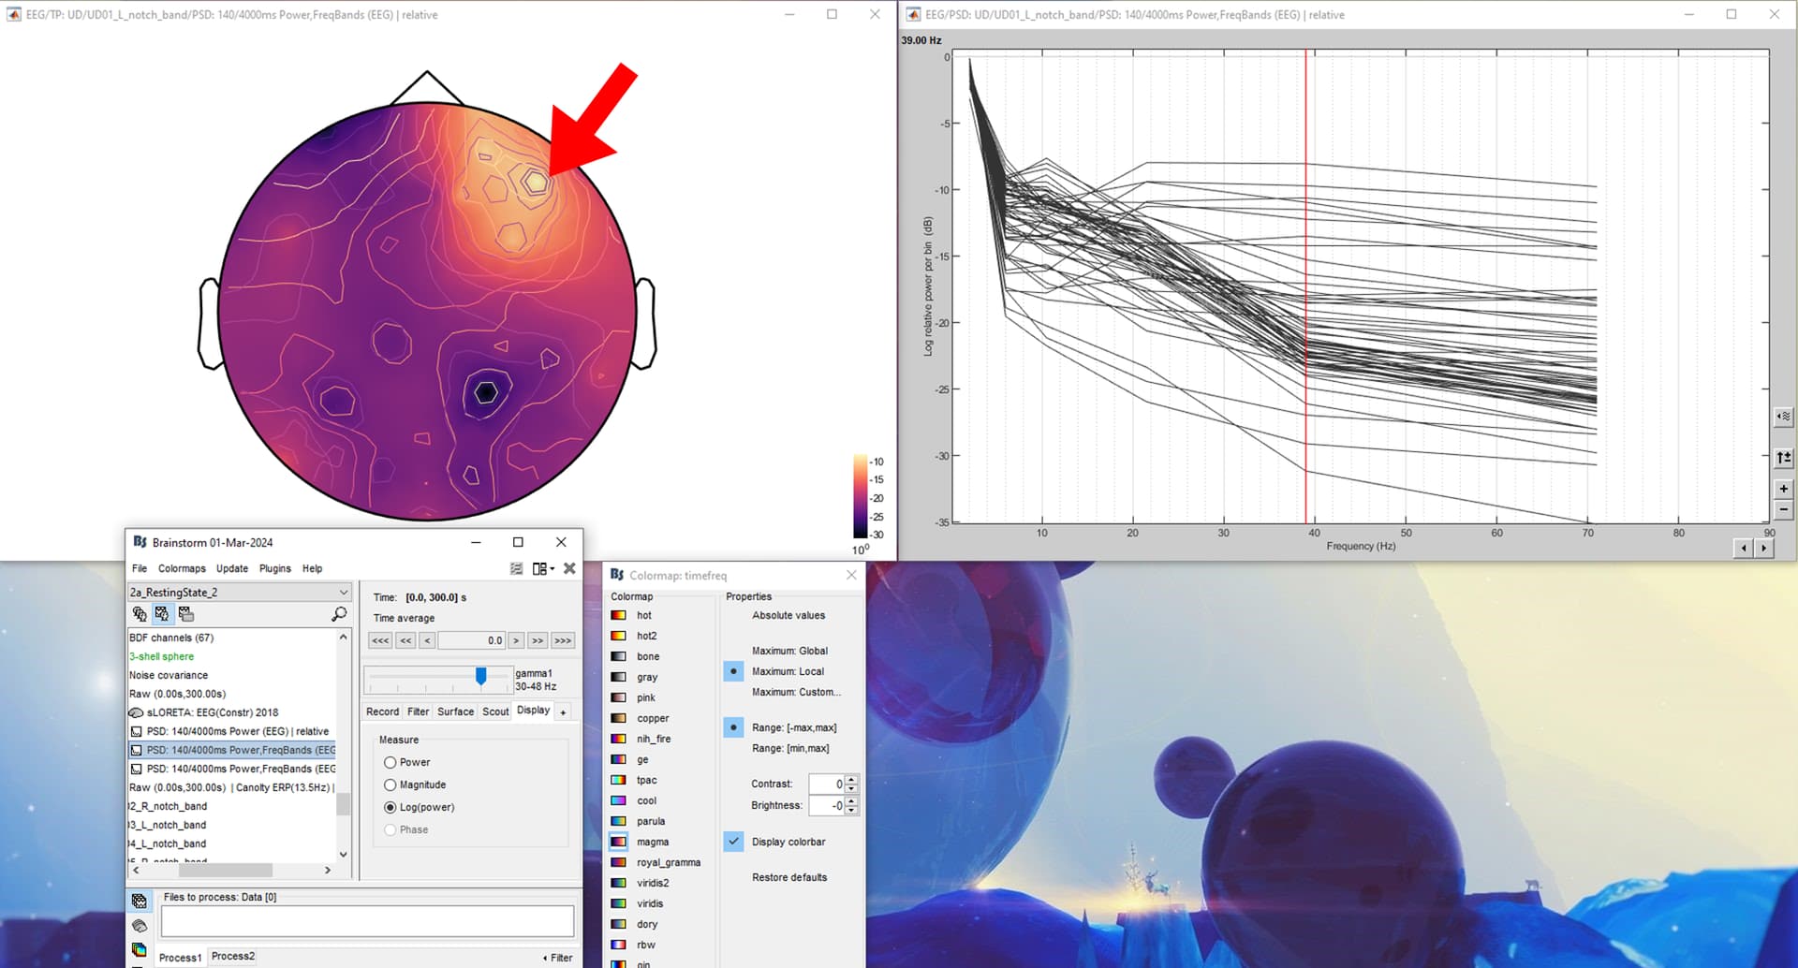Jump back with the <<< time button
The width and height of the screenshot is (1798, 968).
[x=380, y=640]
